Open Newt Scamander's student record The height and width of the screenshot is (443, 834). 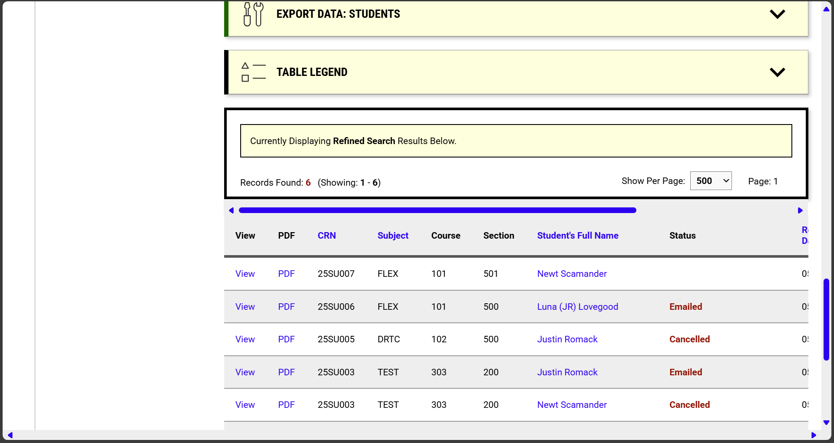pyautogui.click(x=572, y=274)
